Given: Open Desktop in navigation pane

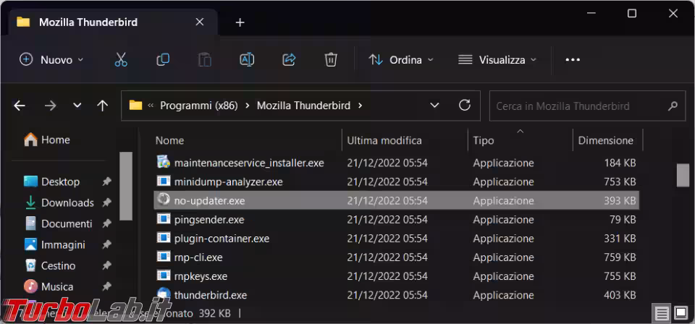Looking at the screenshot, I should coord(51,182).
